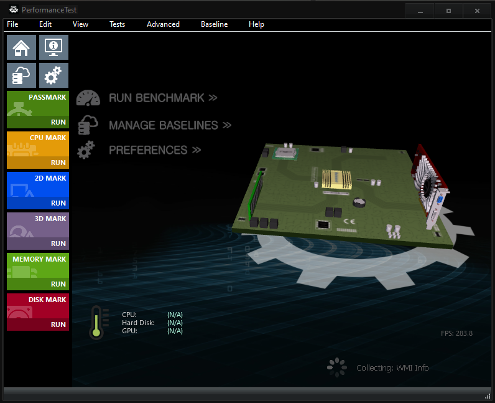
Task: Run the Memory Mark test
Action: pos(38,284)
